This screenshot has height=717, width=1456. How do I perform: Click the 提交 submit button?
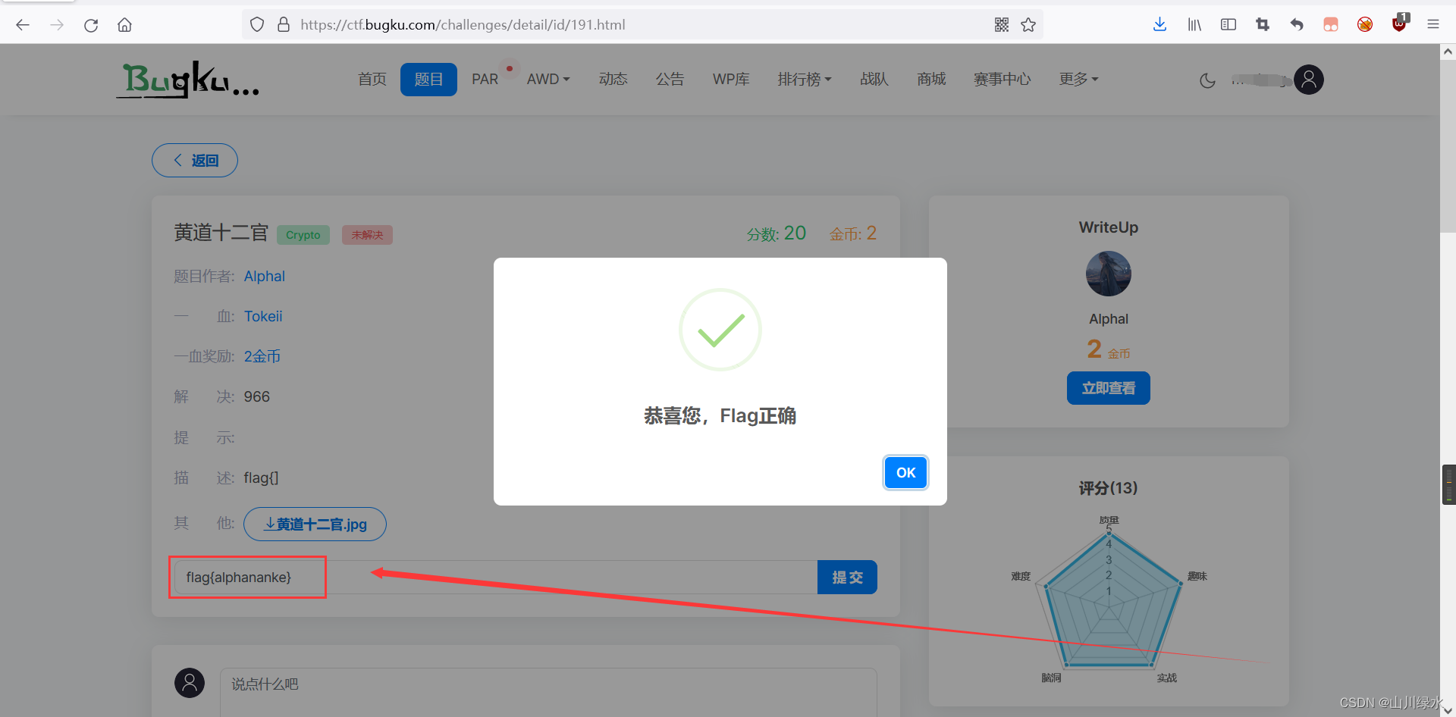847,578
